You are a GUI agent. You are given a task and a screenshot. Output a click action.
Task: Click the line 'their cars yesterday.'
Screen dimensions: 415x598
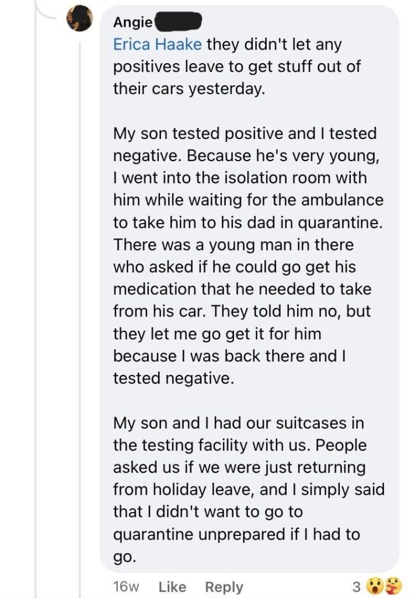click(189, 89)
